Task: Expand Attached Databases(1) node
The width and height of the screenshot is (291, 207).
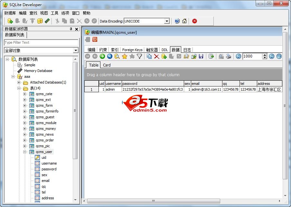Action: (x=19, y=82)
